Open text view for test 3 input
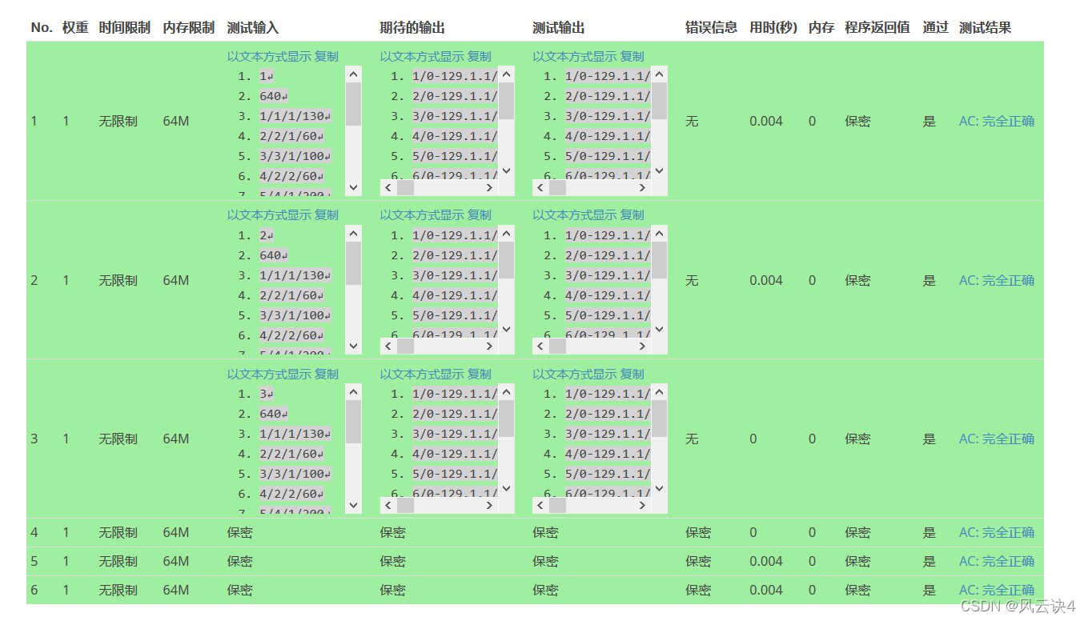 tap(269, 374)
